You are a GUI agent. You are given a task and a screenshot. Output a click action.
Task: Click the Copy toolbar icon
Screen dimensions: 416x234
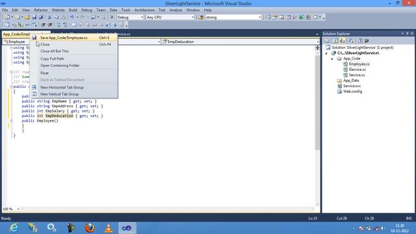coord(57,18)
